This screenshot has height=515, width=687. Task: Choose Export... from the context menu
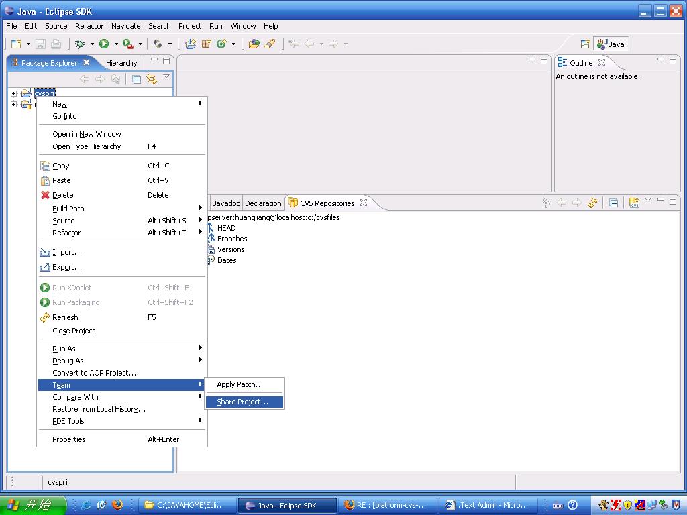click(122, 267)
